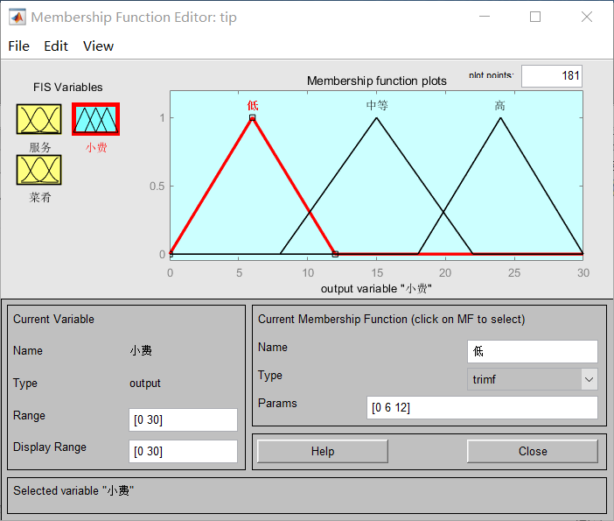The width and height of the screenshot is (614, 521).
Task: Click the Params field [0 6 12]
Action: tap(482, 407)
